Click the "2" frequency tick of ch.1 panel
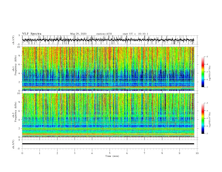This screenshot has width=222, height=172. point(20,82)
